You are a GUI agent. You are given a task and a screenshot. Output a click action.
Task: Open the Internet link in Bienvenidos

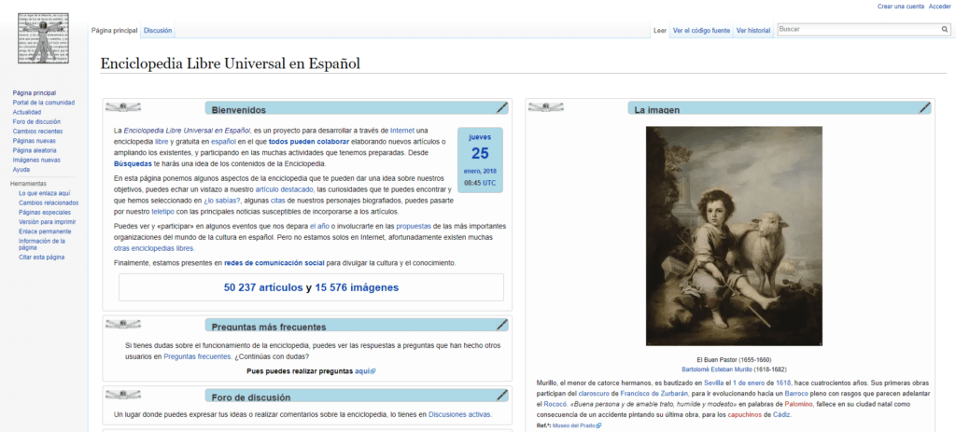(x=401, y=131)
